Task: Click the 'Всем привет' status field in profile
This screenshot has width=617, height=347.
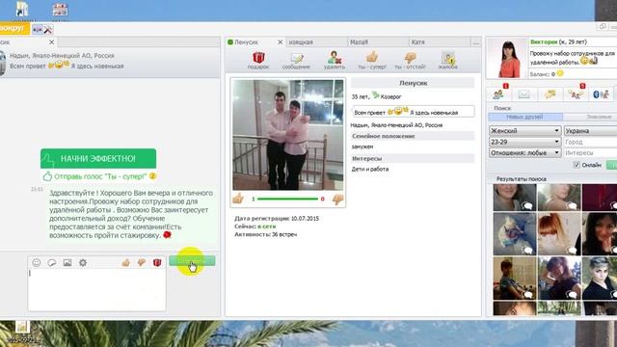Action: 414,112
